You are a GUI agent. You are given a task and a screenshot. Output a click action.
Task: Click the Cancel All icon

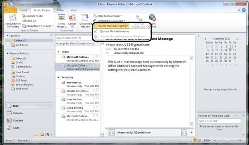tap(72, 18)
